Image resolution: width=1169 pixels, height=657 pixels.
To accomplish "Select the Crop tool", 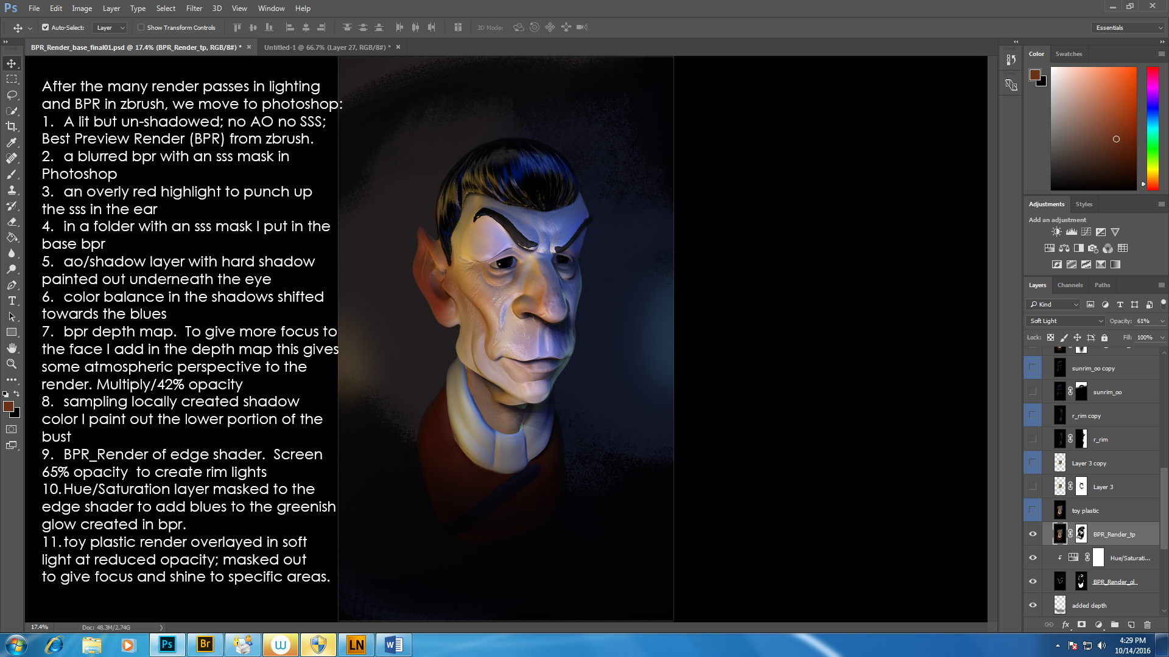I will coord(12,127).
